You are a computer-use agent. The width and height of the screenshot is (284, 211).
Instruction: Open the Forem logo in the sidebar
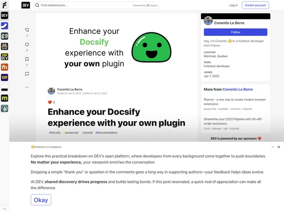point(5,5)
